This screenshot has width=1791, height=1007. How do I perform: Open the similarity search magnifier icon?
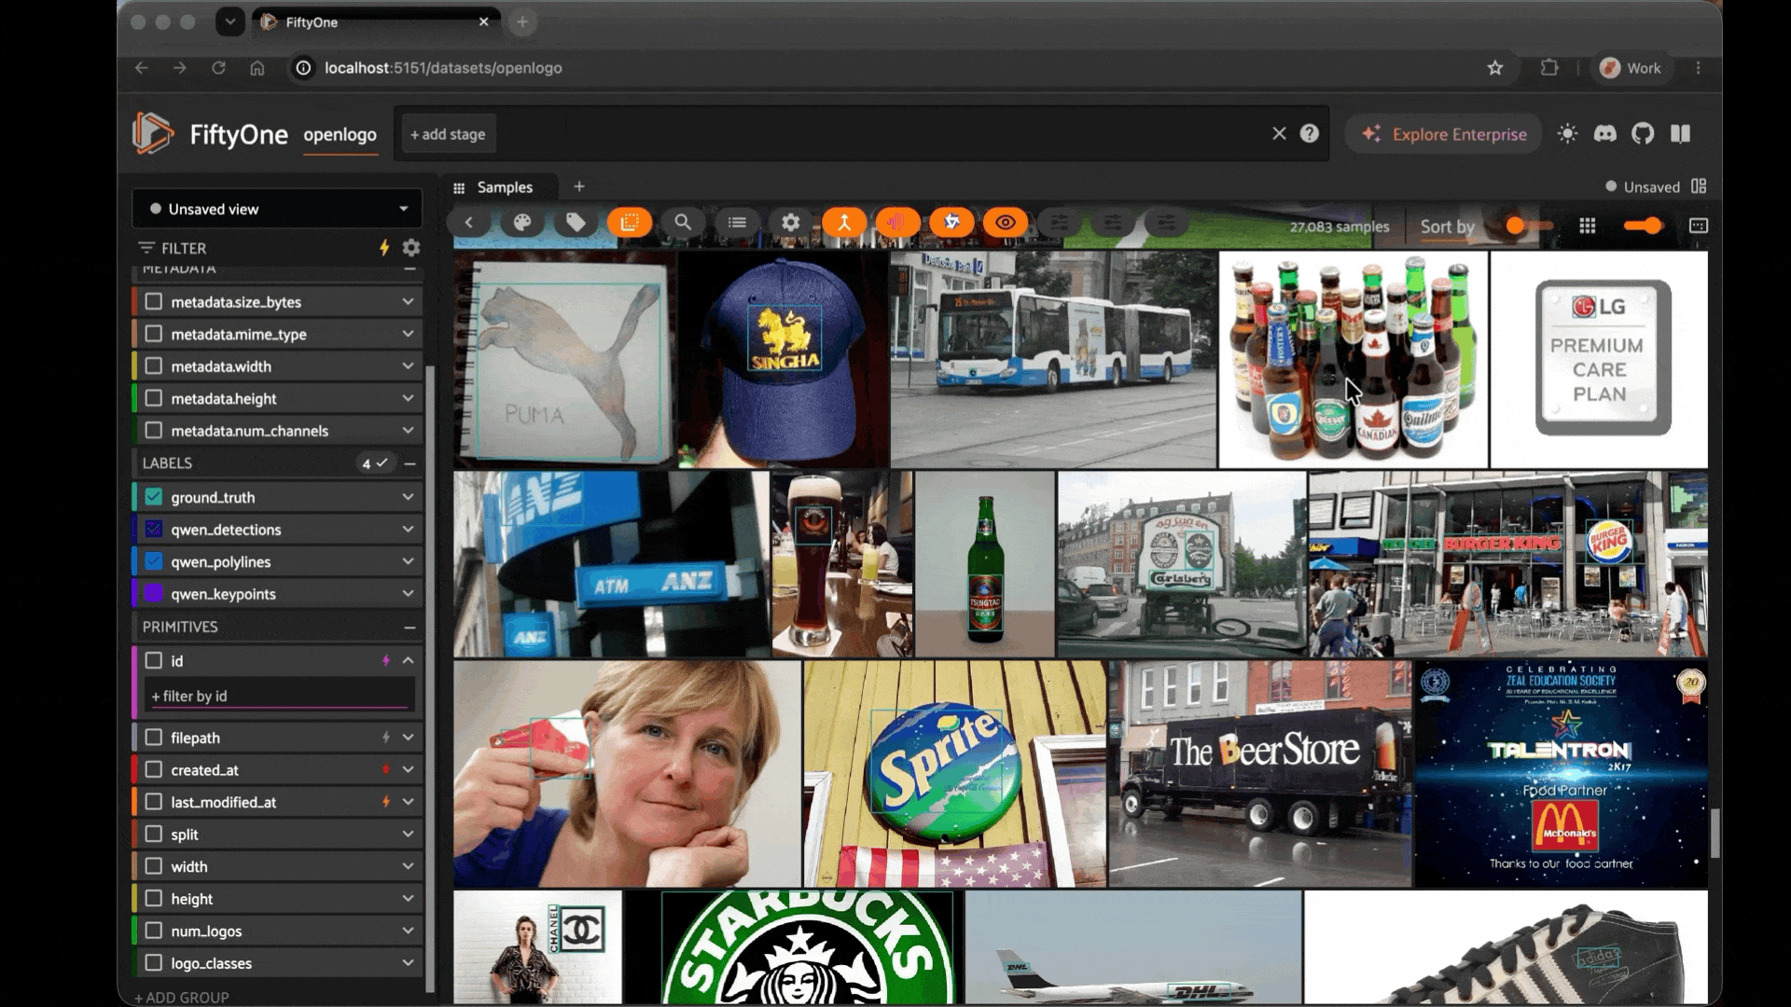683,223
